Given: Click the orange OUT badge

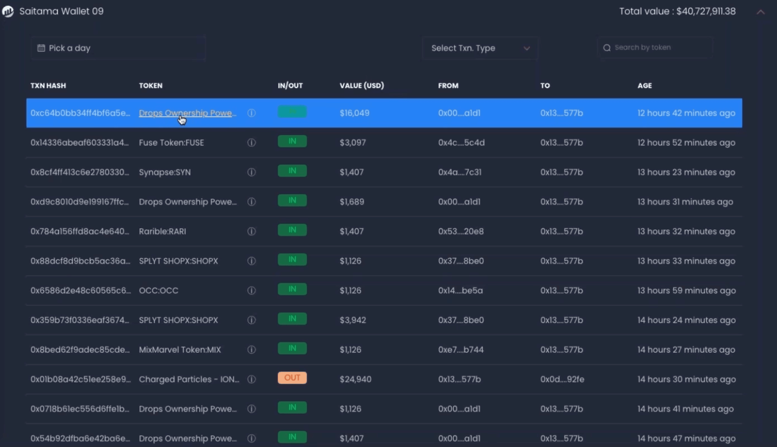Looking at the screenshot, I should point(292,378).
